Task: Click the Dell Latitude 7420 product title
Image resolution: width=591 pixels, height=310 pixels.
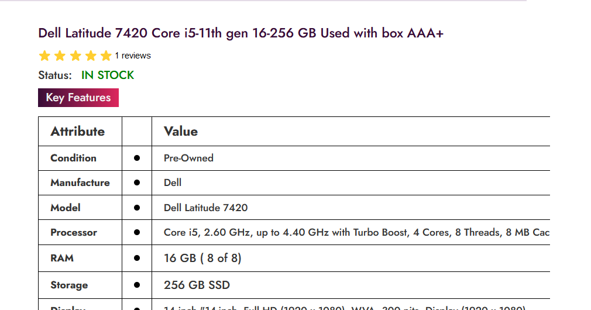Action: (240, 33)
